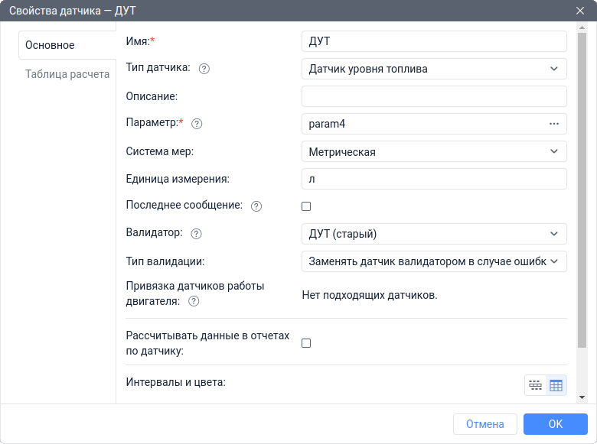
Task: Check Рассчитывать данные в отчетах по датчику
Action: [306, 343]
